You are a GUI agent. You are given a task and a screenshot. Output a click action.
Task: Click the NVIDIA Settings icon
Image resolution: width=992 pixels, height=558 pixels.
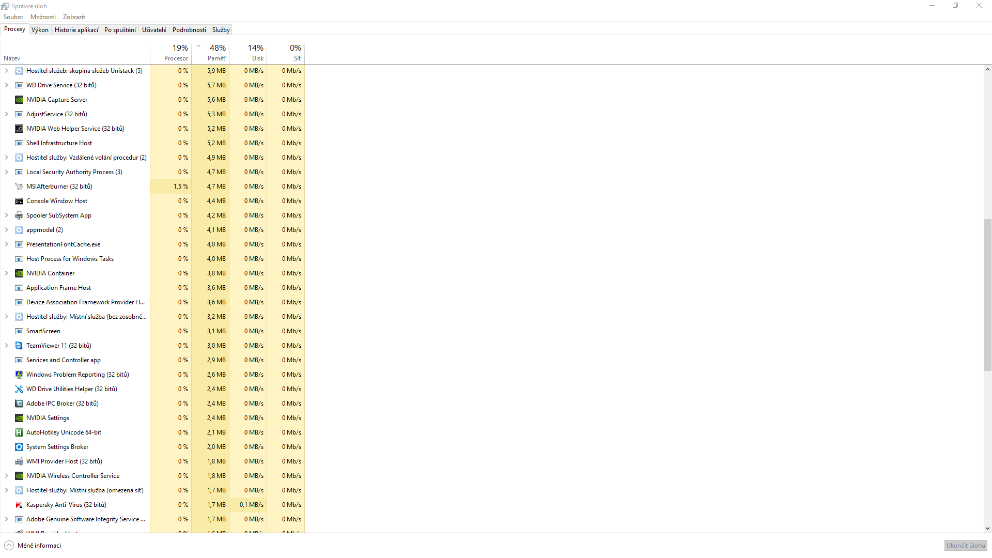coord(19,418)
